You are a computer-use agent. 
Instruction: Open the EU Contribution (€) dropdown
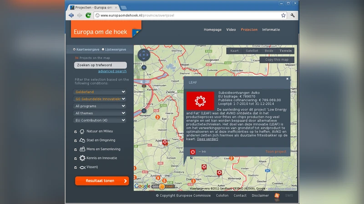pos(100,120)
